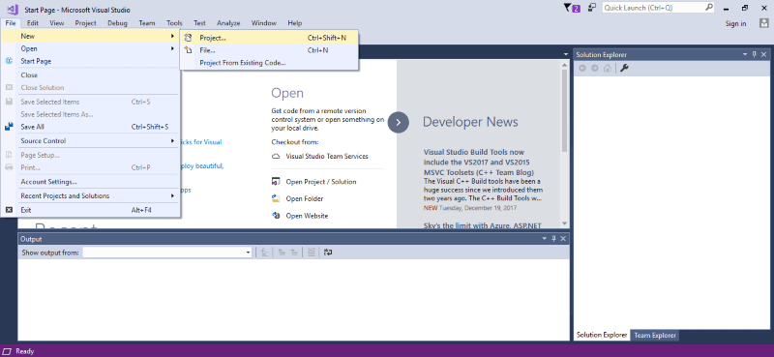This screenshot has width=774, height=357.
Task: Click the Exit icon in File menu
Action: point(9,210)
